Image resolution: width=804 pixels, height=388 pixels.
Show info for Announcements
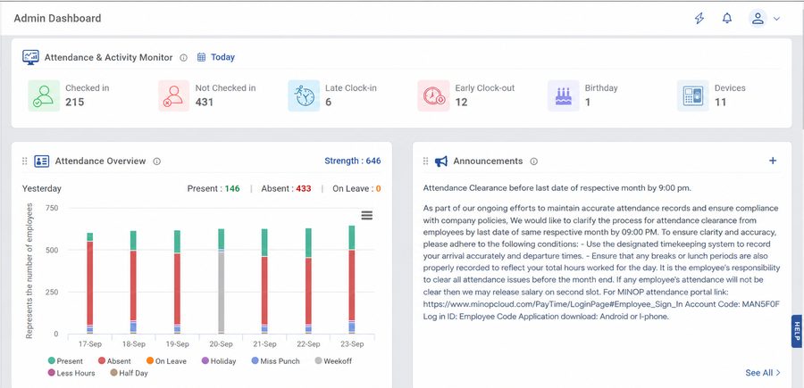(534, 161)
